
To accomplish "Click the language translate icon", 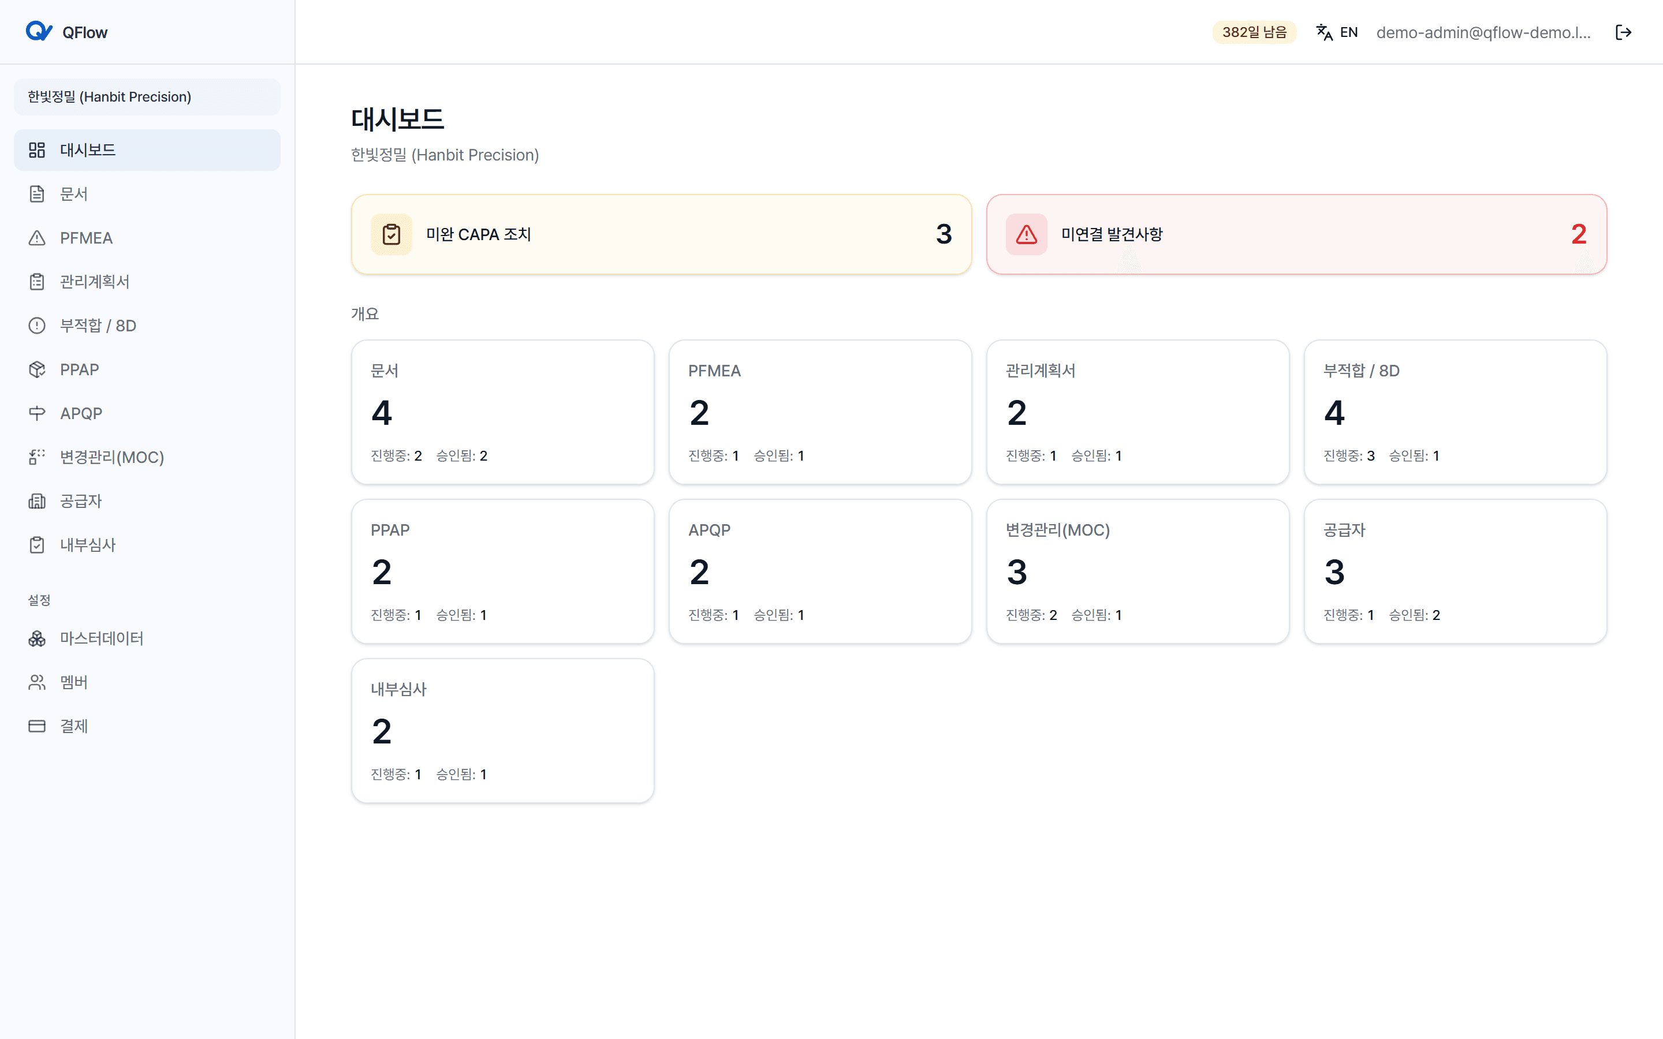I will [1324, 32].
